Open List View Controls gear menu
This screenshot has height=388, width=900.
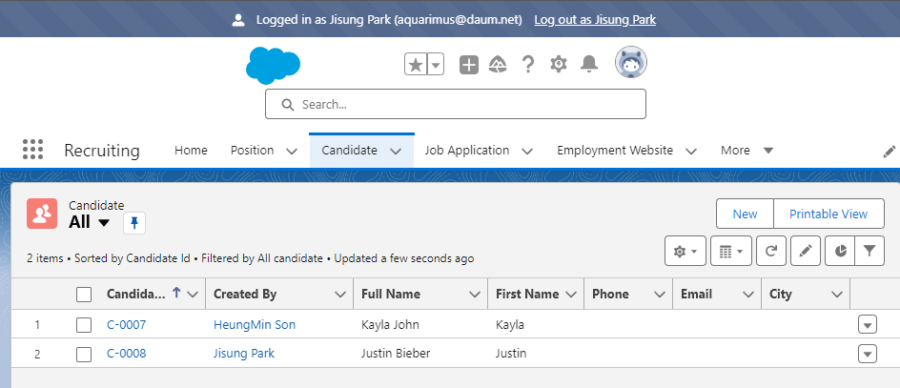[x=685, y=251]
